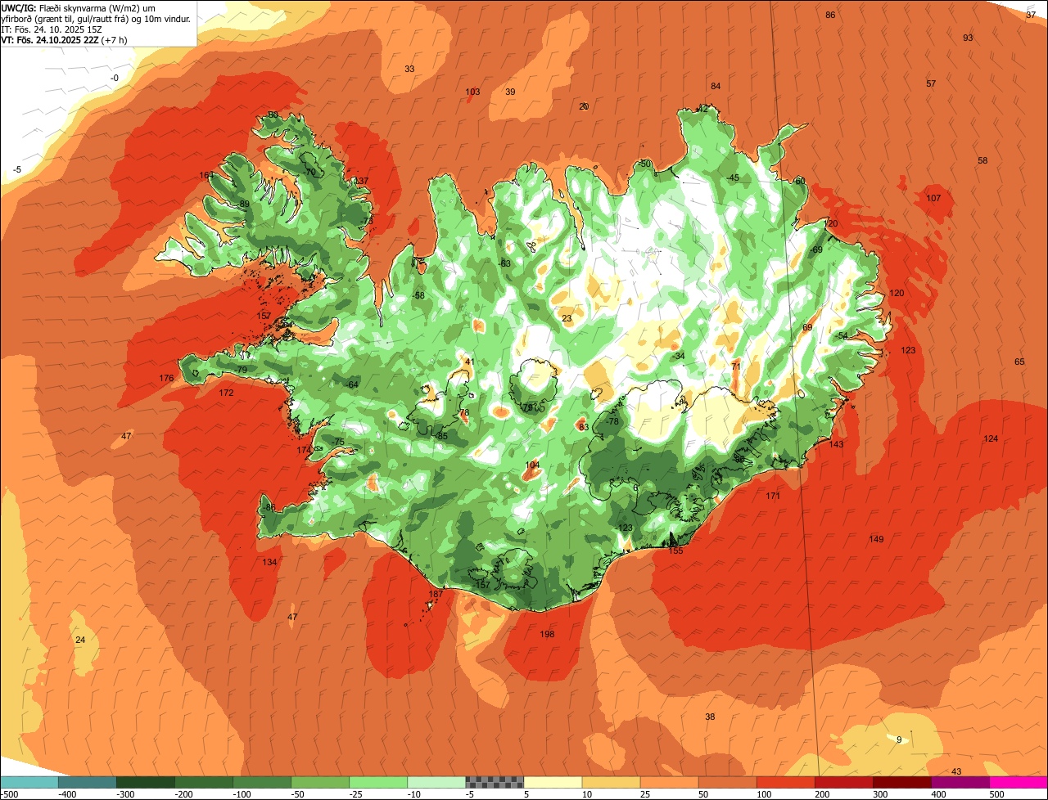Select the 24 value in the yellow patch

(x=80, y=640)
